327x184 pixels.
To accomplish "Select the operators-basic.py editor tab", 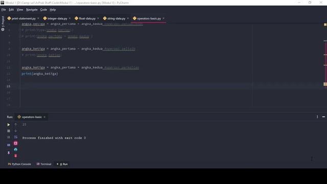I will point(149,18).
